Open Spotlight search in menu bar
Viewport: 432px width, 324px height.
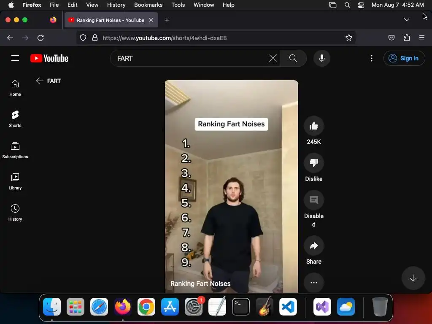(x=347, y=5)
